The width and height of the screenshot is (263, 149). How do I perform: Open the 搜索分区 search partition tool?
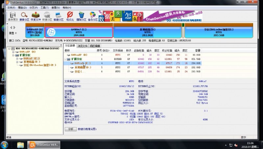(24, 16)
